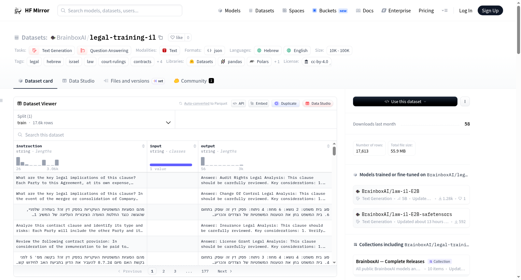Sort by the instruction column sort icon

pos(143,146)
